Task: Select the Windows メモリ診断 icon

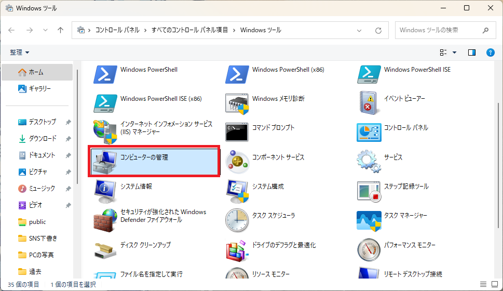Action: pyautogui.click(x=237, y=104)
